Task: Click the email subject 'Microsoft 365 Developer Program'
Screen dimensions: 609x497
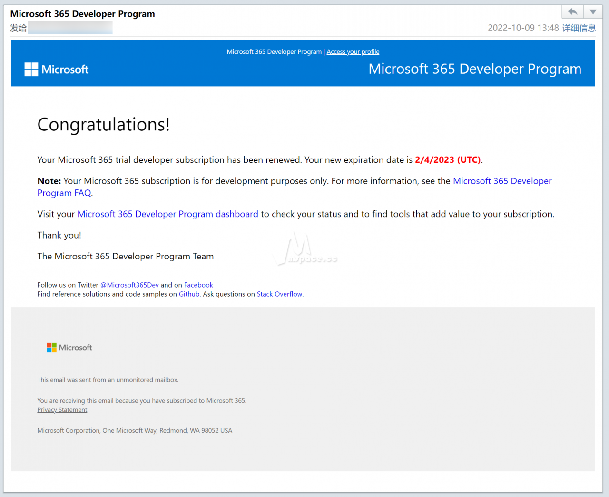Action: pos(83,14)
